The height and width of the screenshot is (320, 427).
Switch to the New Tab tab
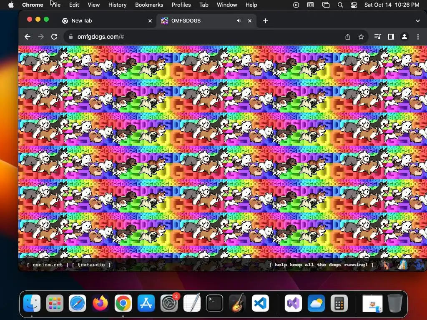click(107, 21)
